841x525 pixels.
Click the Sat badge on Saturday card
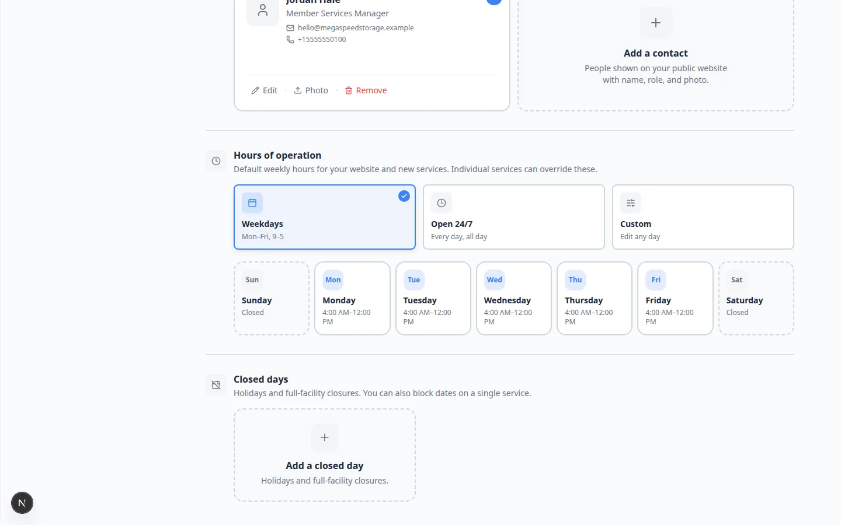tap(737, 280)
